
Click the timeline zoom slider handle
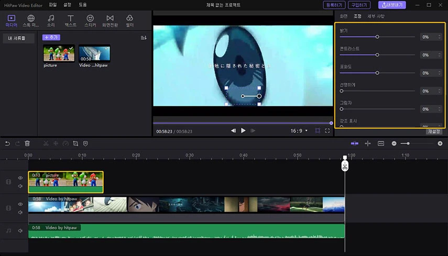pyautogui.click(x=408, y=143)
